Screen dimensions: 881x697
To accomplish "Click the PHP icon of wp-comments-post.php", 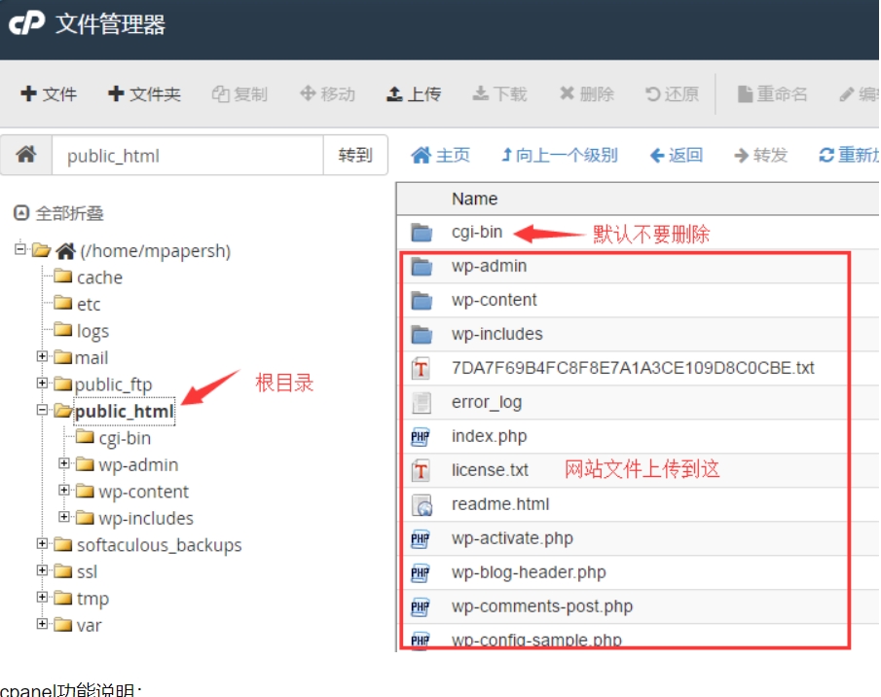I will pos(421,607).
